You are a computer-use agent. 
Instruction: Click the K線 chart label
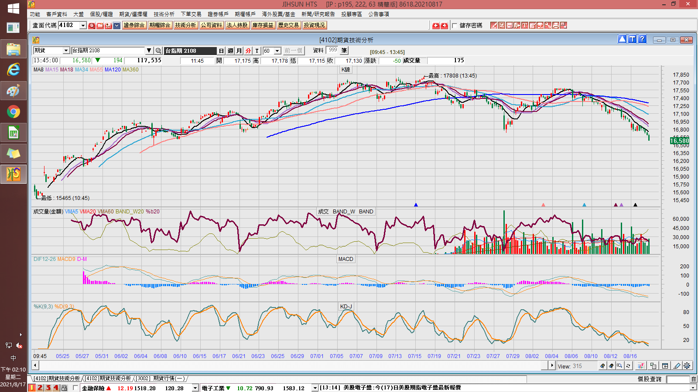point(346,70)
